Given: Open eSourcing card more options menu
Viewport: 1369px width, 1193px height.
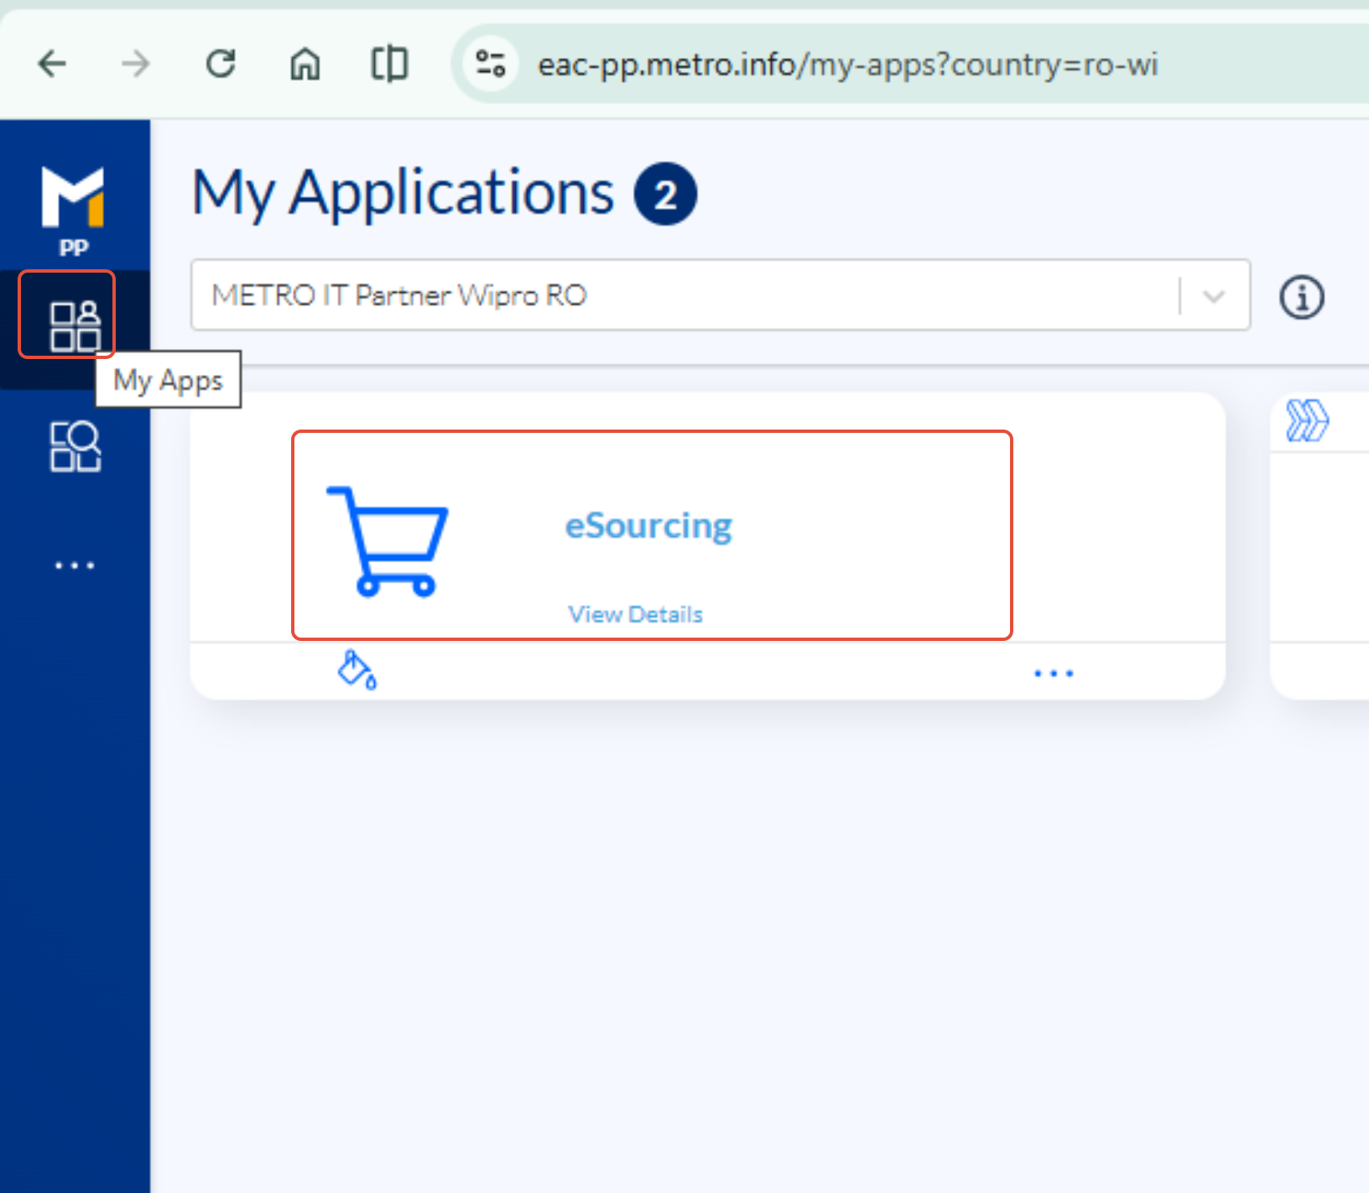Looking at the screenshot, I should (1054, 673).
